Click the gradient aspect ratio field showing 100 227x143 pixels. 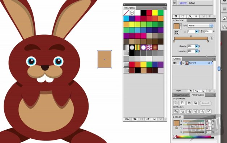tap(209, 31)
